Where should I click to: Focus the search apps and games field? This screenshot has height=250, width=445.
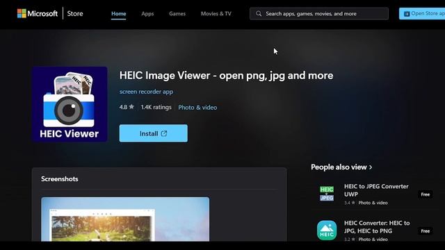click(x=319, y=14)
